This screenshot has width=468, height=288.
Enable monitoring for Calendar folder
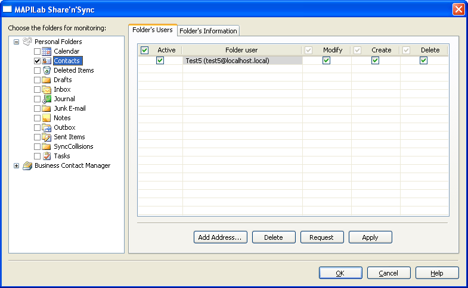click(37, 52)
